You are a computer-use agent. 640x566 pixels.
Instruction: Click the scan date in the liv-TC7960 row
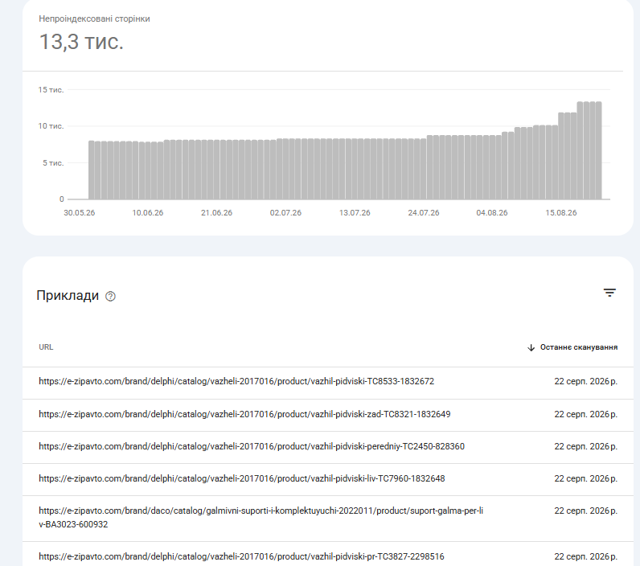pos(585,478)
